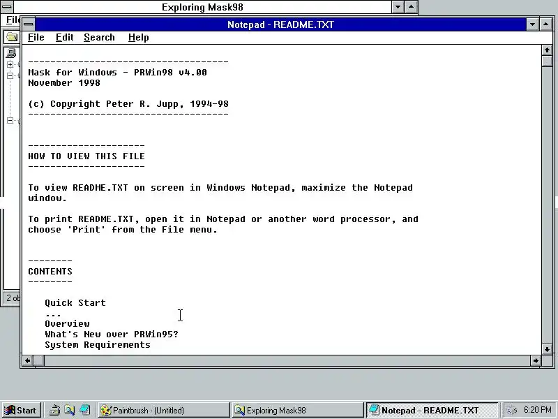Click Notepad horizontal scrollbar right arrow
558x419 pixels.
coord(536,360)
